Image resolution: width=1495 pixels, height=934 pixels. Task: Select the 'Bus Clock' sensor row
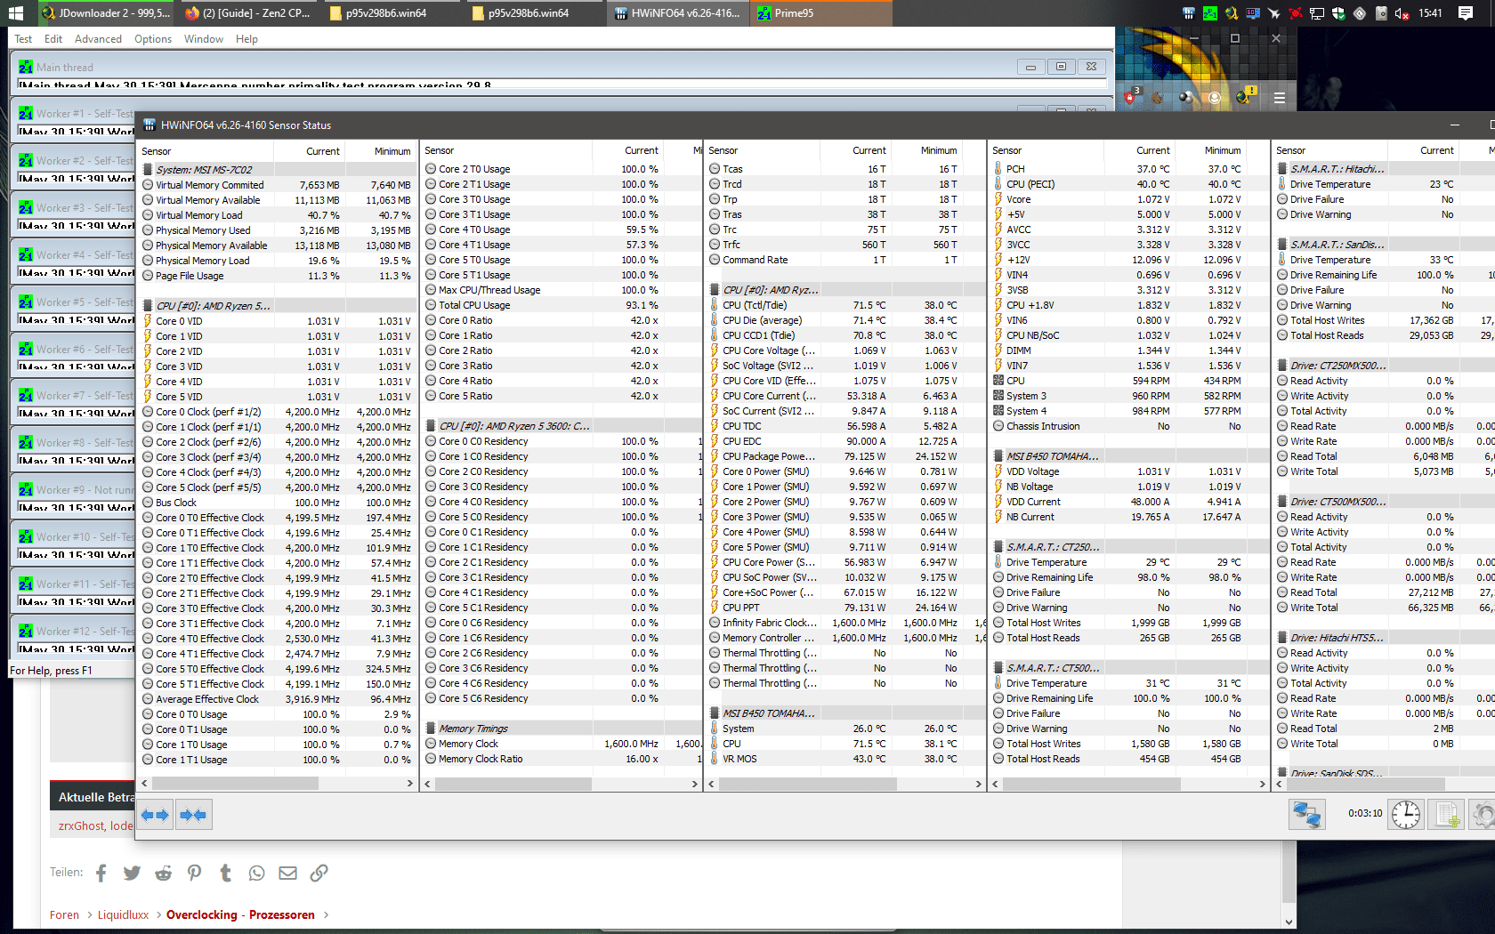277,503
